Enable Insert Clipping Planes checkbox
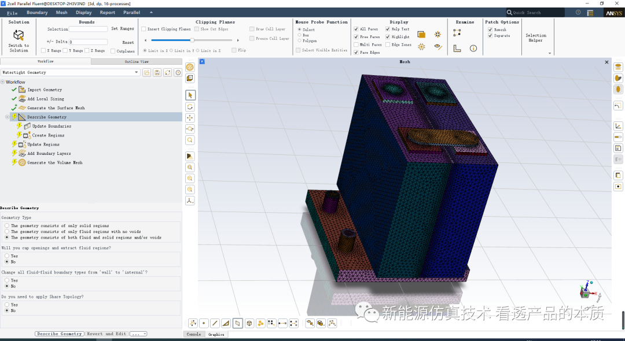 click(144, 29)
